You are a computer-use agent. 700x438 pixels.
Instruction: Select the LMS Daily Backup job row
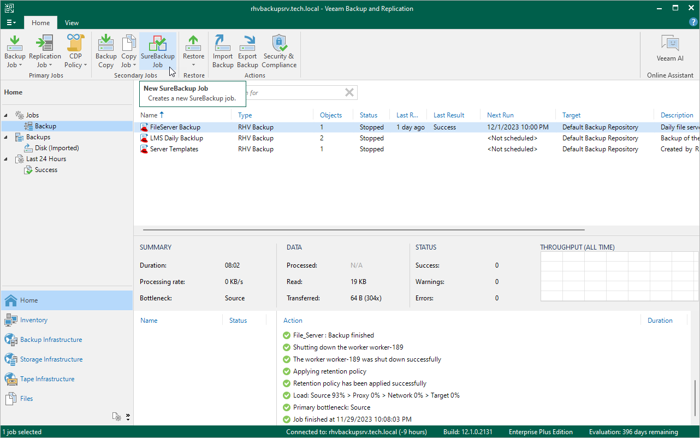(417, 138)
